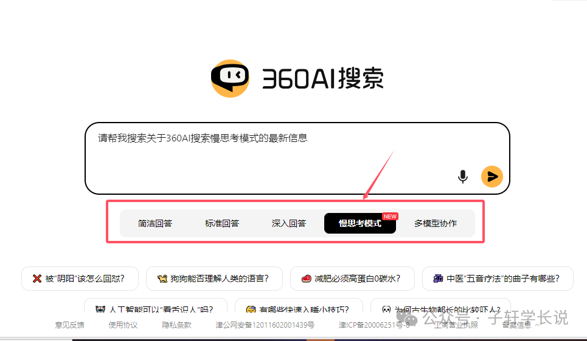Select the 慢思考模式 tab
Screen dimensions: 587x341
[x=359, y=223]
